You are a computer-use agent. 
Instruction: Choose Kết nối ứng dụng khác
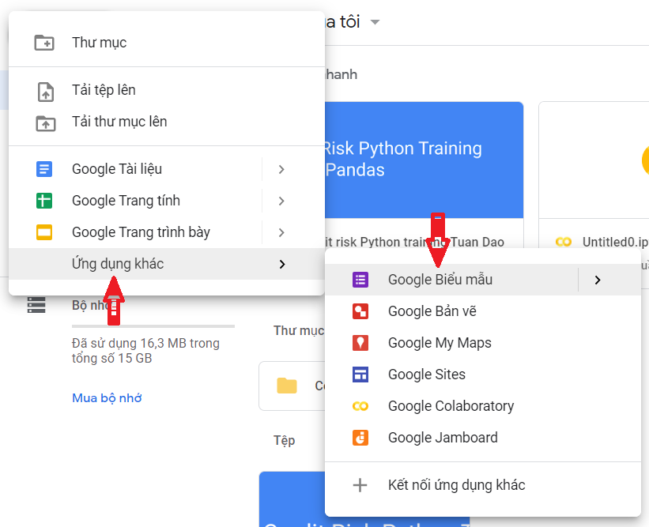(483, 485)
